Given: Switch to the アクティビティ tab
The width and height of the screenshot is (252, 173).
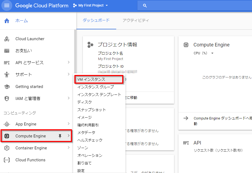Looking at the screenshot, I should [x=136, y=20].
